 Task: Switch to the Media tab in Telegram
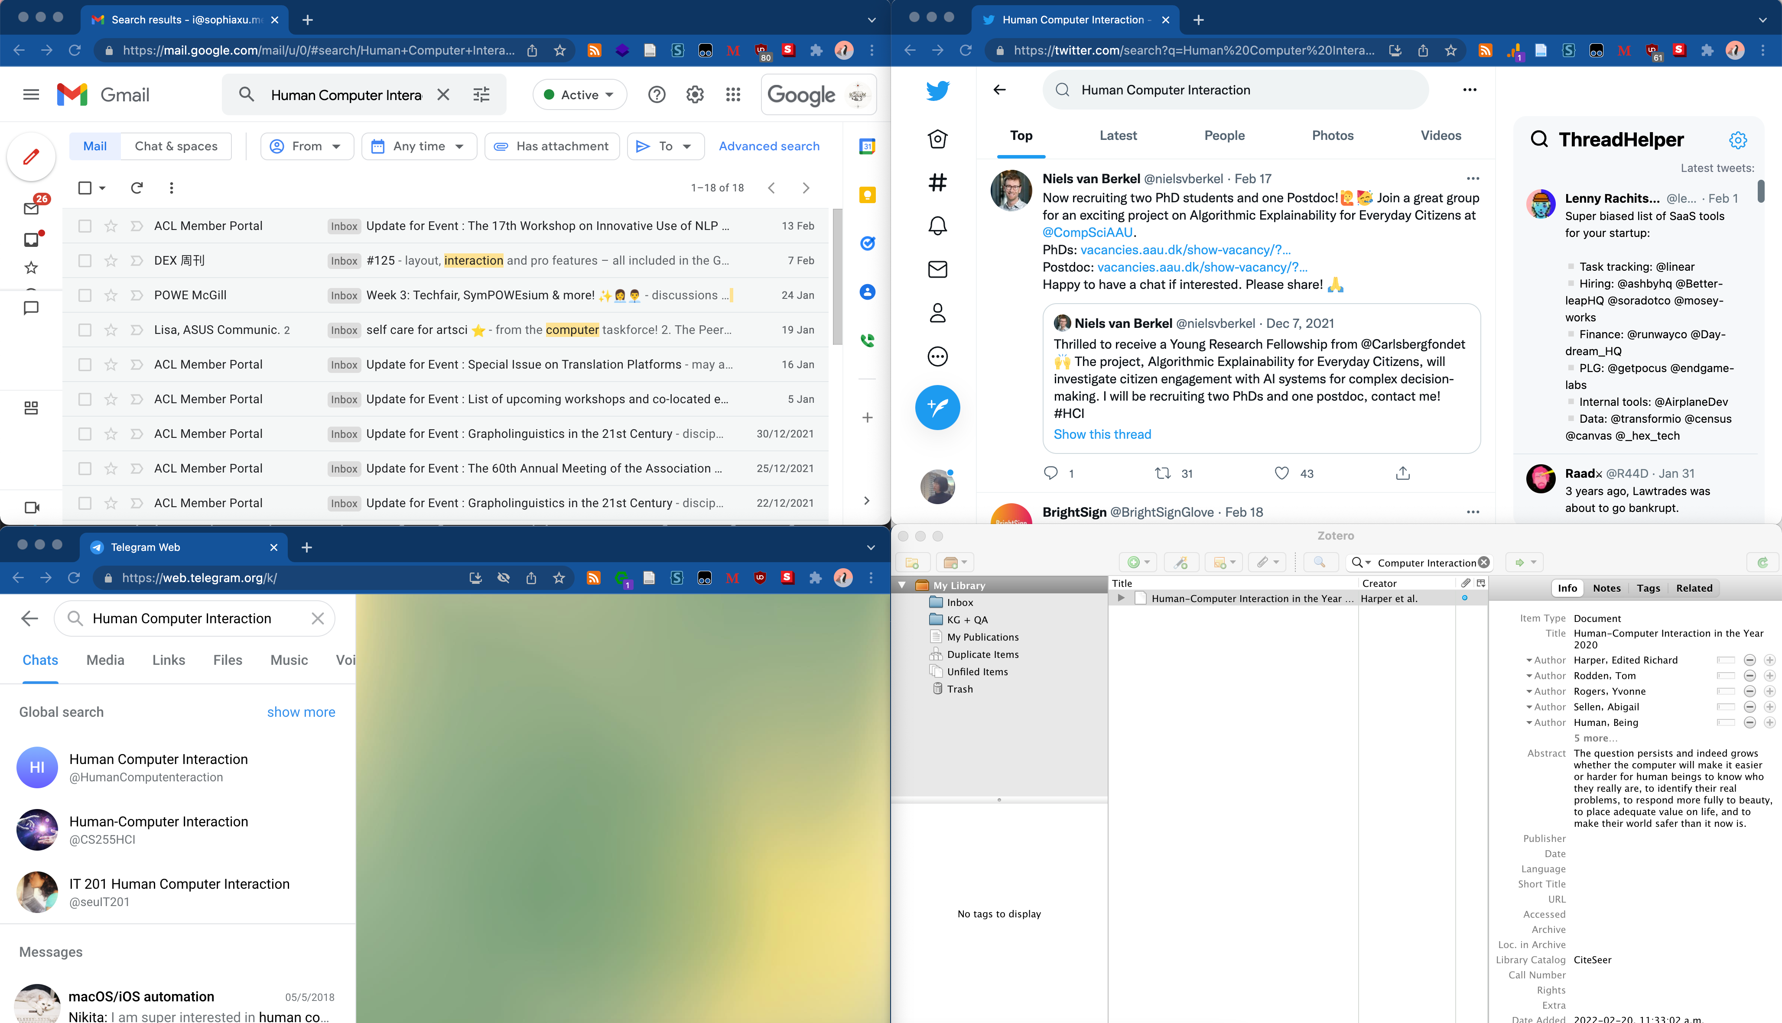point(105,660)
